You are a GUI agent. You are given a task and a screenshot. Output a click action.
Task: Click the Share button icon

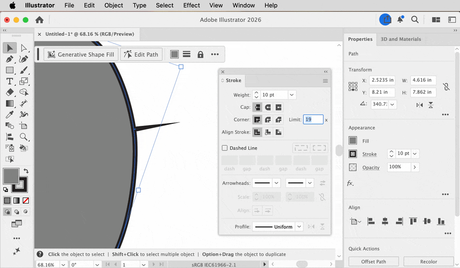coord(385,20)
